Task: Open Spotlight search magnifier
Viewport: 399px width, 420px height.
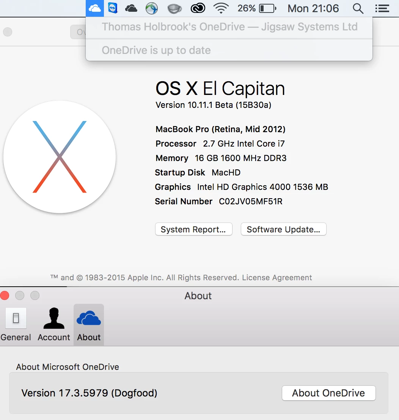Action: click(x=358, y=9)
